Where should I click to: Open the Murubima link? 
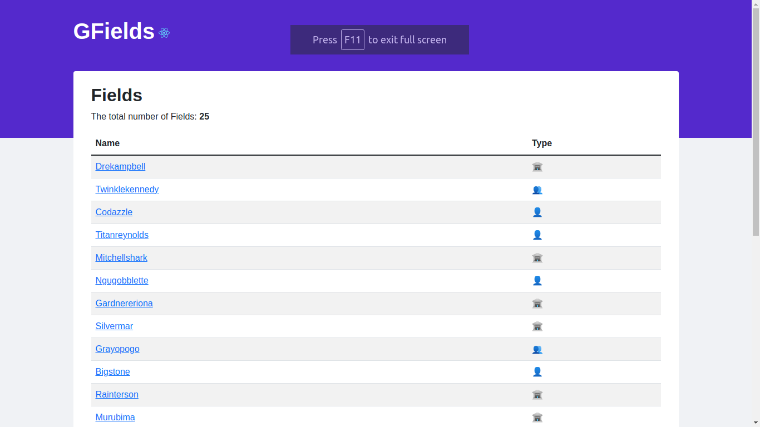coord(115,418)
